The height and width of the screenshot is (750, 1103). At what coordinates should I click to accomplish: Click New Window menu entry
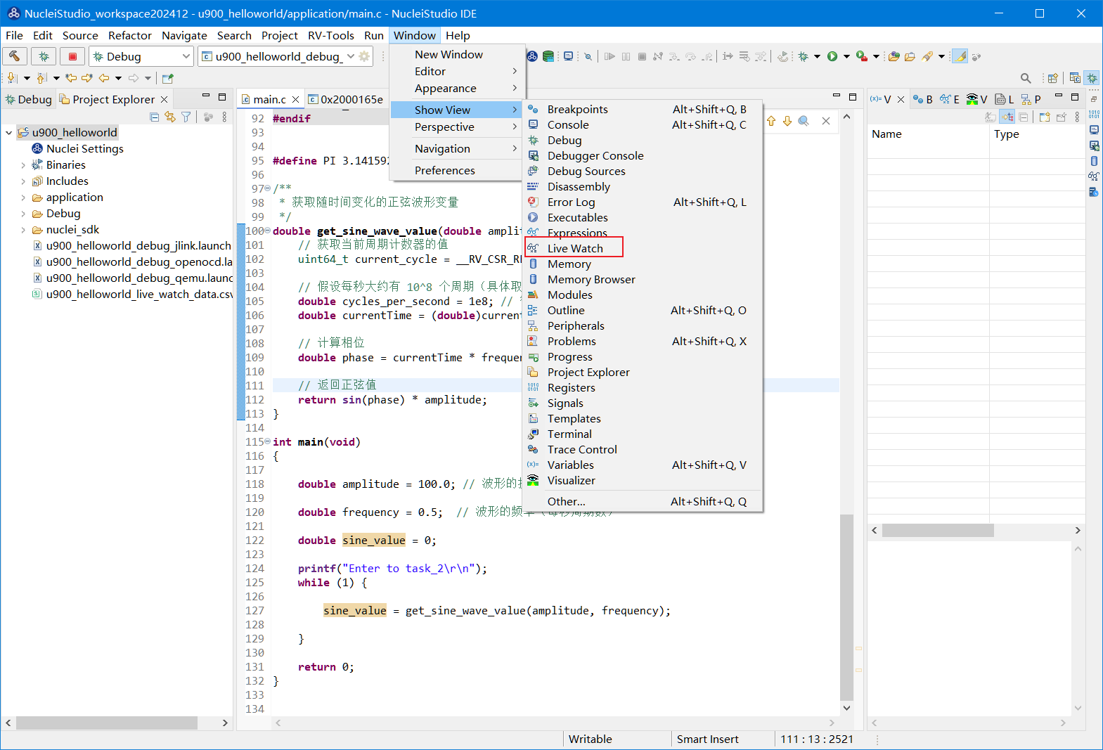(457, 54)
